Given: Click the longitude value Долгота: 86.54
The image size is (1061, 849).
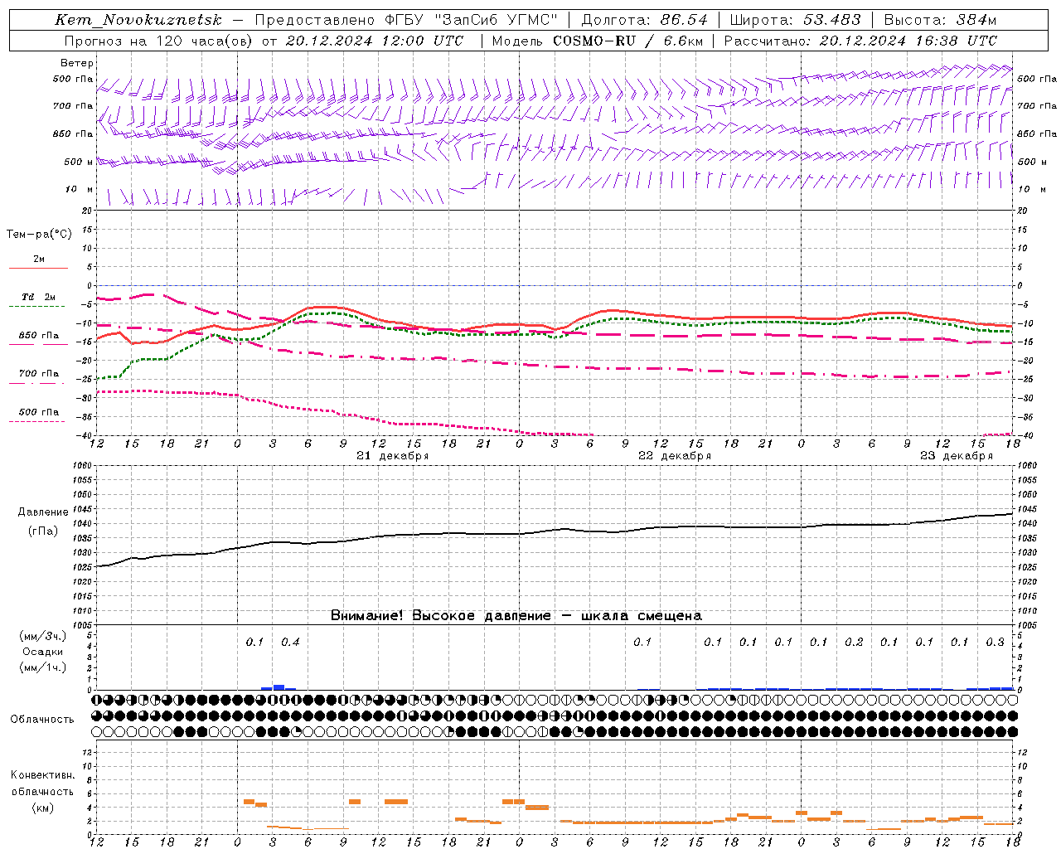Looking at the screenshot, I should coord(645,20).
